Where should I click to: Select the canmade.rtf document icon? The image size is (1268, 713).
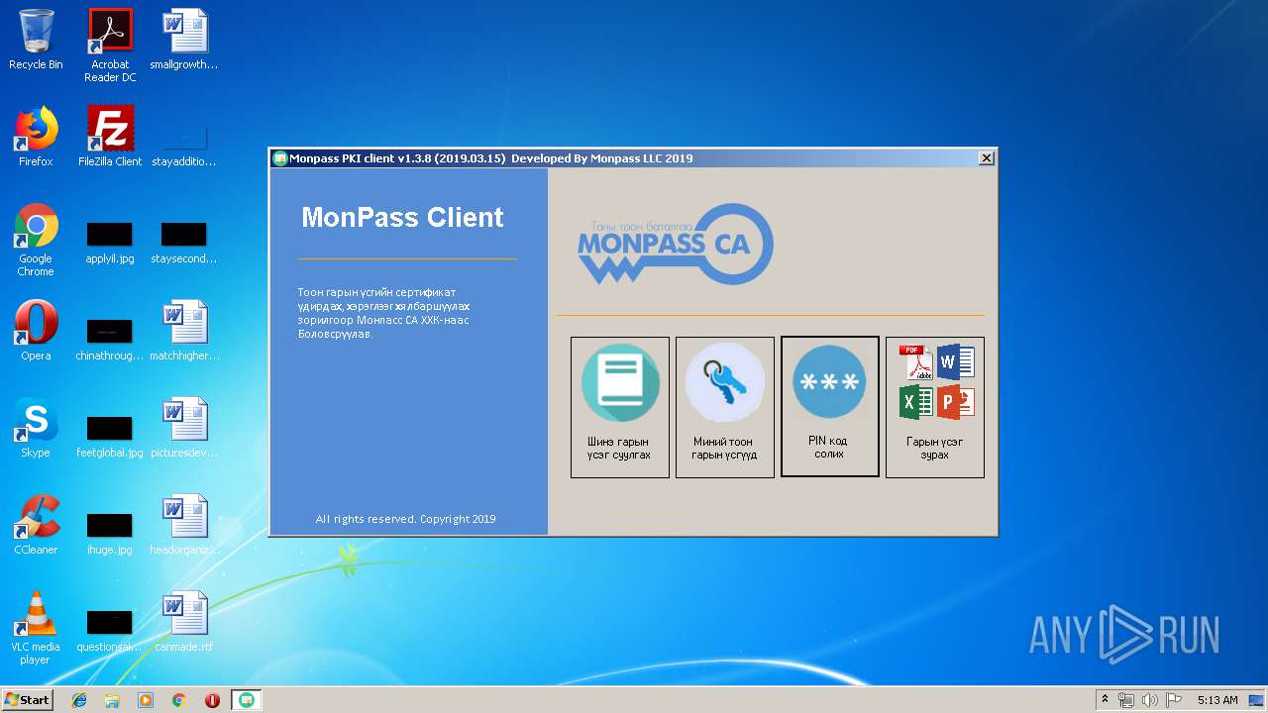pyautogui.click(x=184, y=622)
